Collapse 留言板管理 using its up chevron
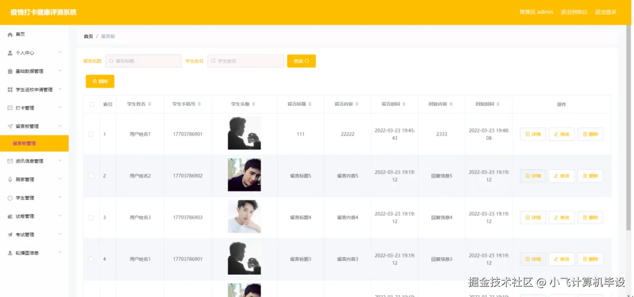The width and height of the screenshot is (634, 297). 60,126
